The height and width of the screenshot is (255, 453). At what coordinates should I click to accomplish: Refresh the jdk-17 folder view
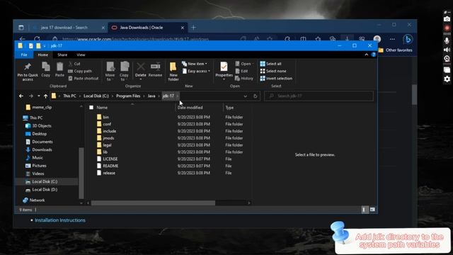click(255, 96)
